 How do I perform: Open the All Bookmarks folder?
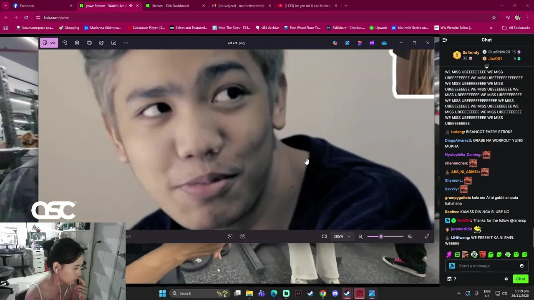point(516,28)
